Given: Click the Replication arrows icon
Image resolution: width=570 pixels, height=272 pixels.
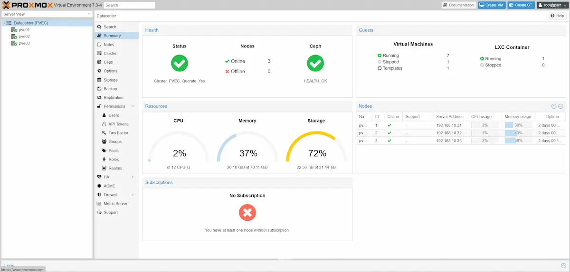Looking at the screenshot, I should (99, 98).
